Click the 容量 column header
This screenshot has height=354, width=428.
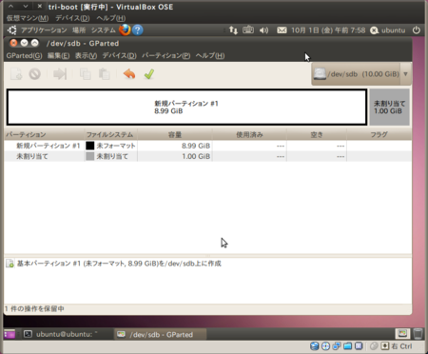pyautogui.click(x=174, y=134)
